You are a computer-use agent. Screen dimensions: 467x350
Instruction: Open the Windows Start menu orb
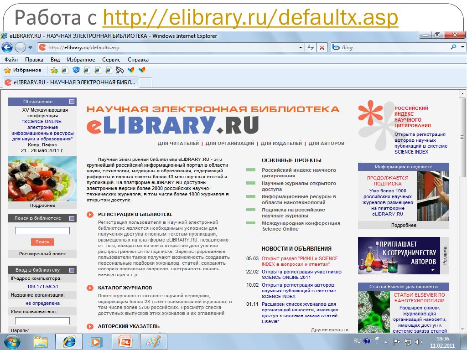tap(12, 342)
